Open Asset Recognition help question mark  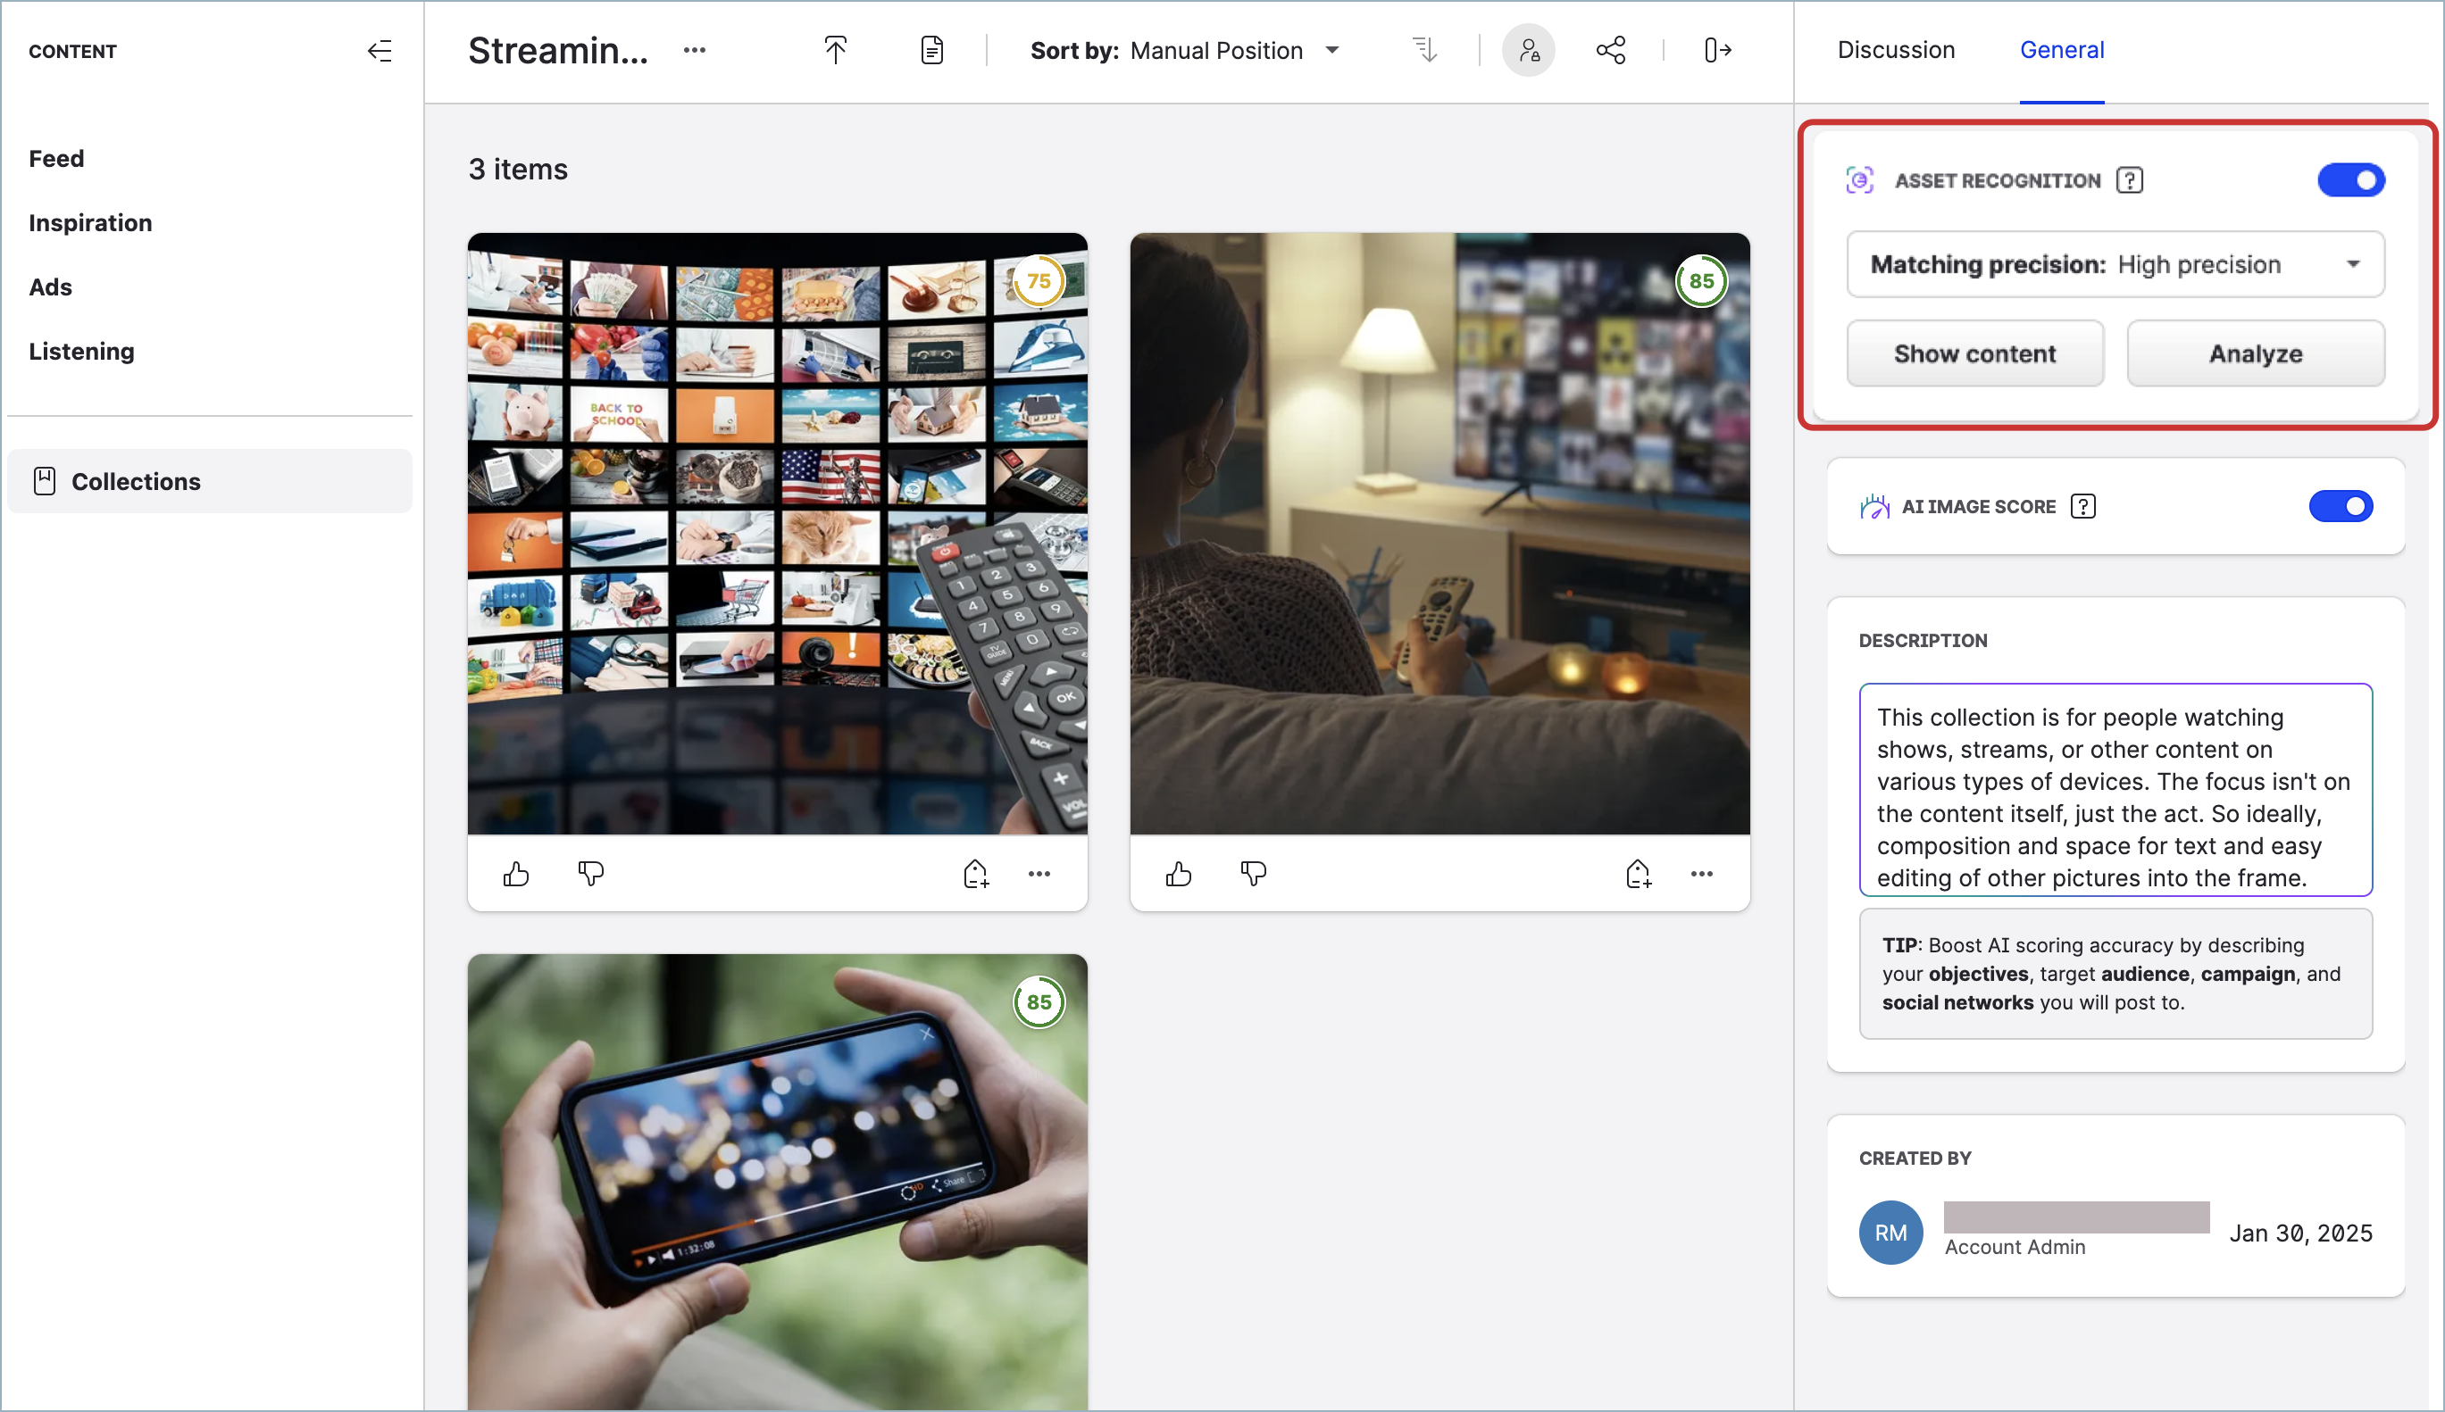pyautogui.click(x=2130, y=180)
